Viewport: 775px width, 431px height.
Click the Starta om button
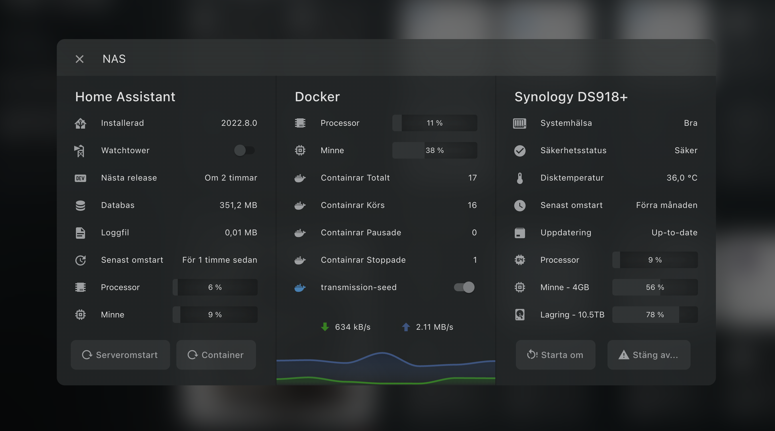coord(555,355)
